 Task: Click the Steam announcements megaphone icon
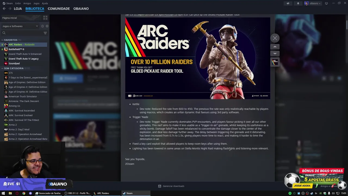click(x=288, y=3)
